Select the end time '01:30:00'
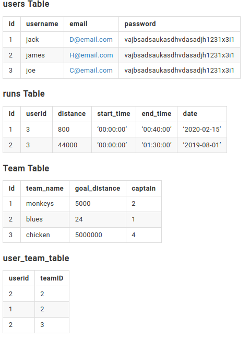The width and height of the screenshot is (250, 339). coord(157,145)
